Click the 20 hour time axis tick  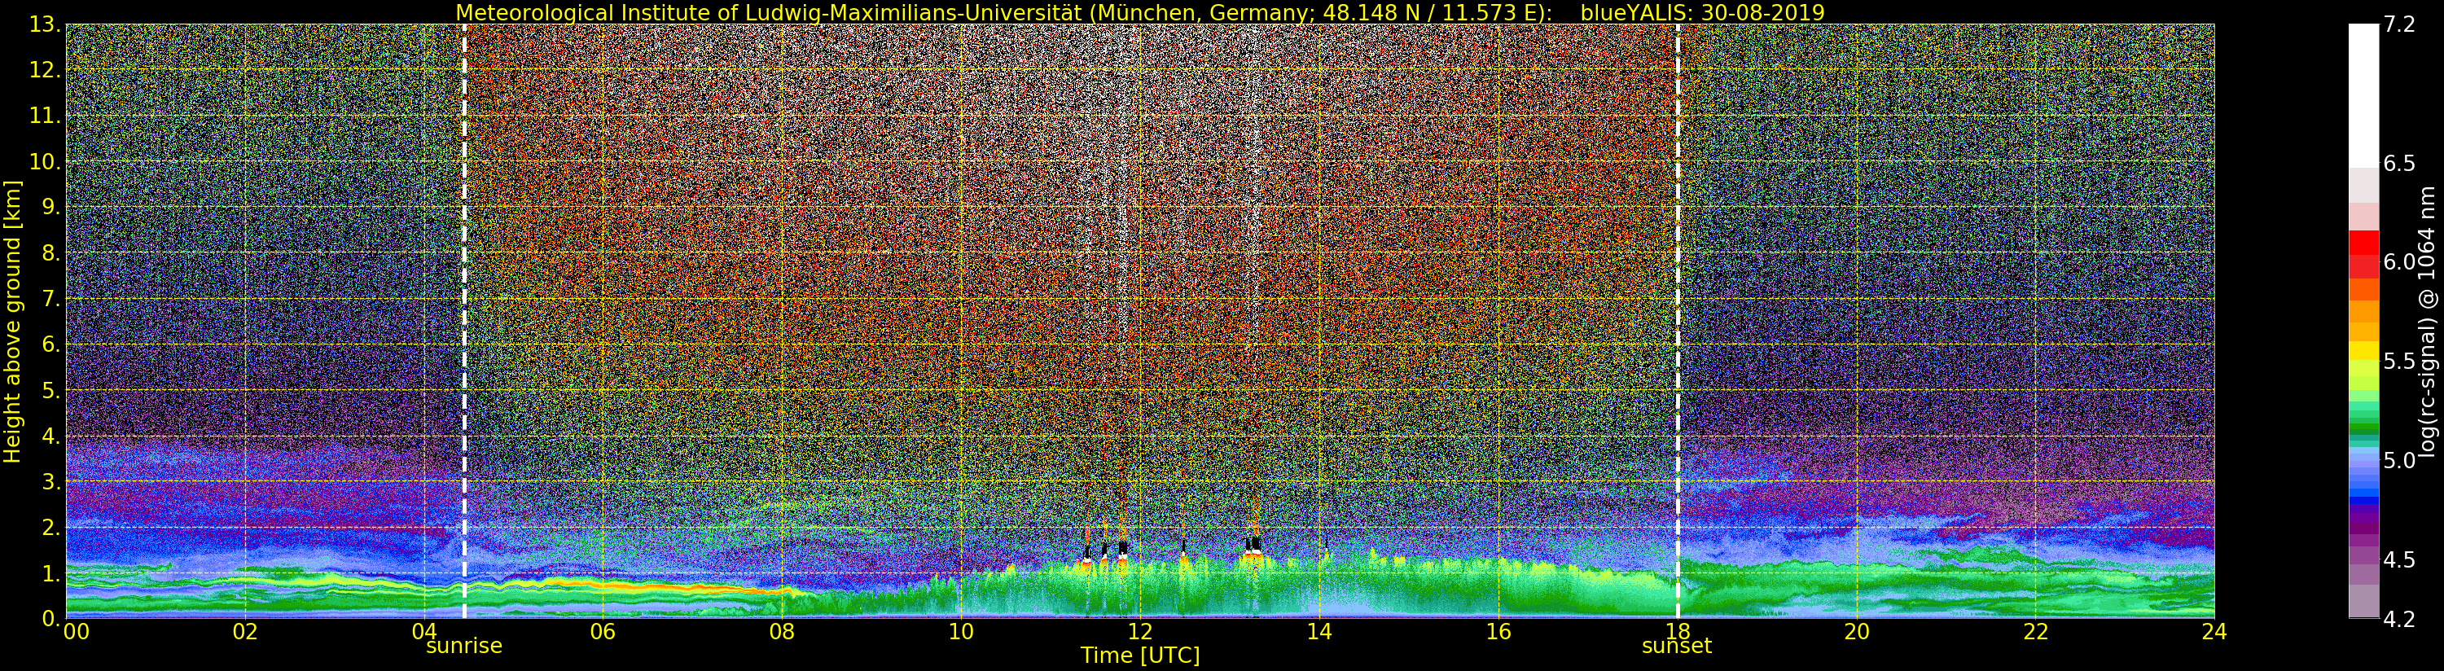coord(1856,632)
